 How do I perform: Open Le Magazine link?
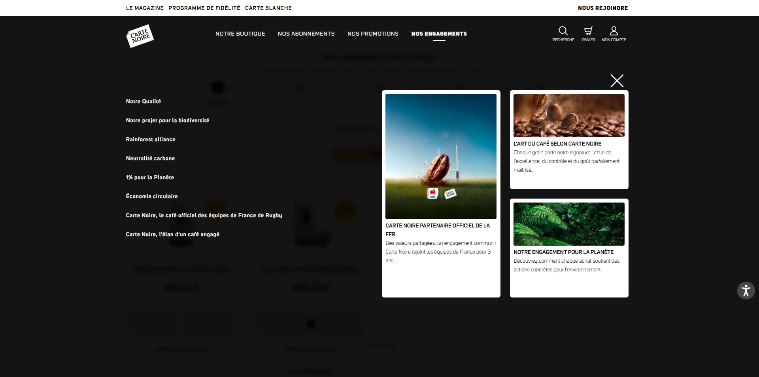coord(145,8)
